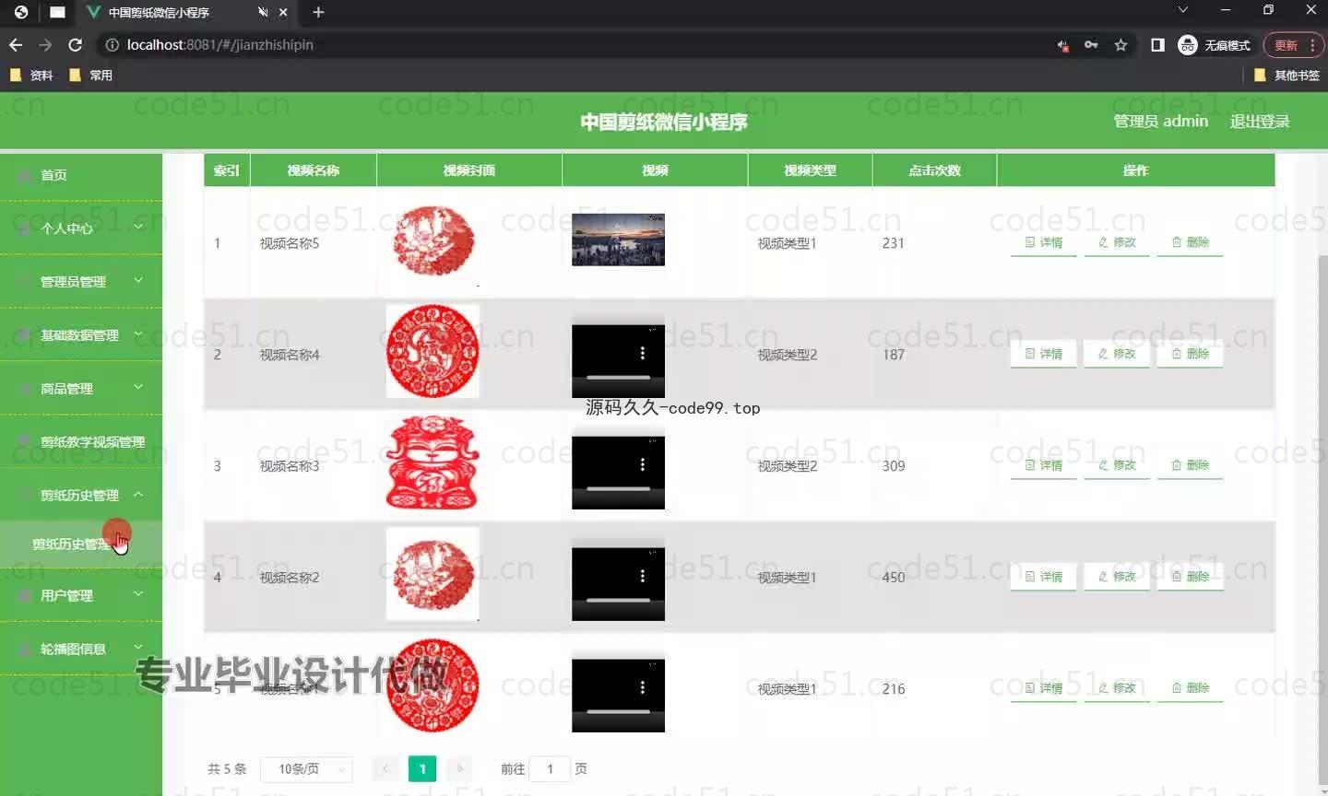Click 点击次数 column header
Viewport: 1328px width, 796px height.
tap(934, 170)
